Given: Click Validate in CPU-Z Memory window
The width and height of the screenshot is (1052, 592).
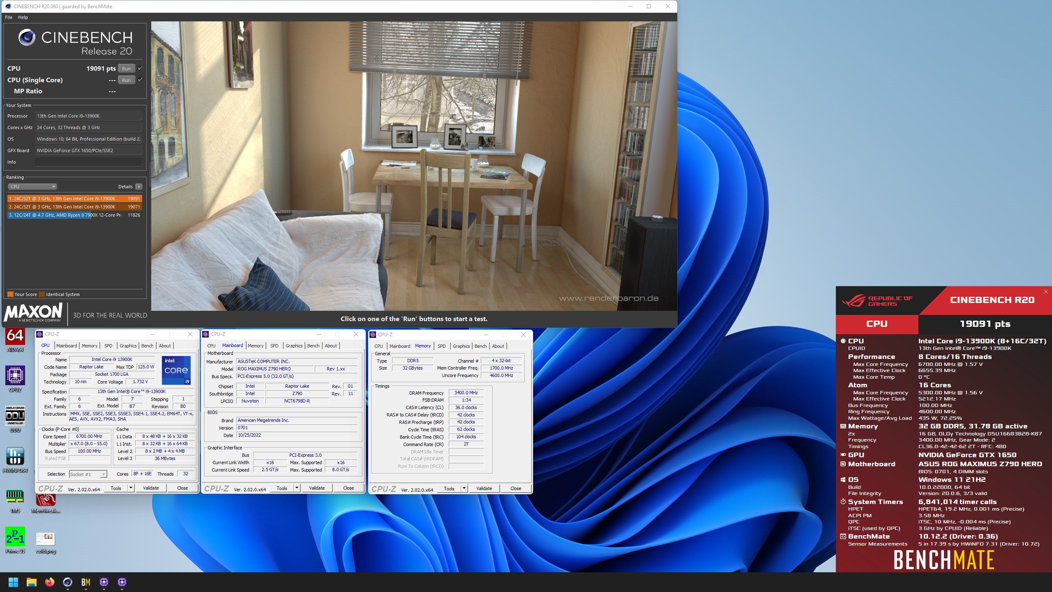Looking at the screenshot, I should pyautogui.click(x=484, y=489).
